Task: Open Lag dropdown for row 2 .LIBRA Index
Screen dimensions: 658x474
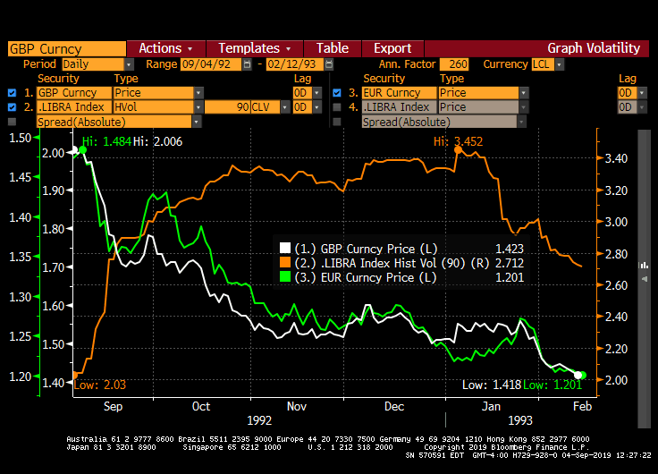Action: point(317,107)
